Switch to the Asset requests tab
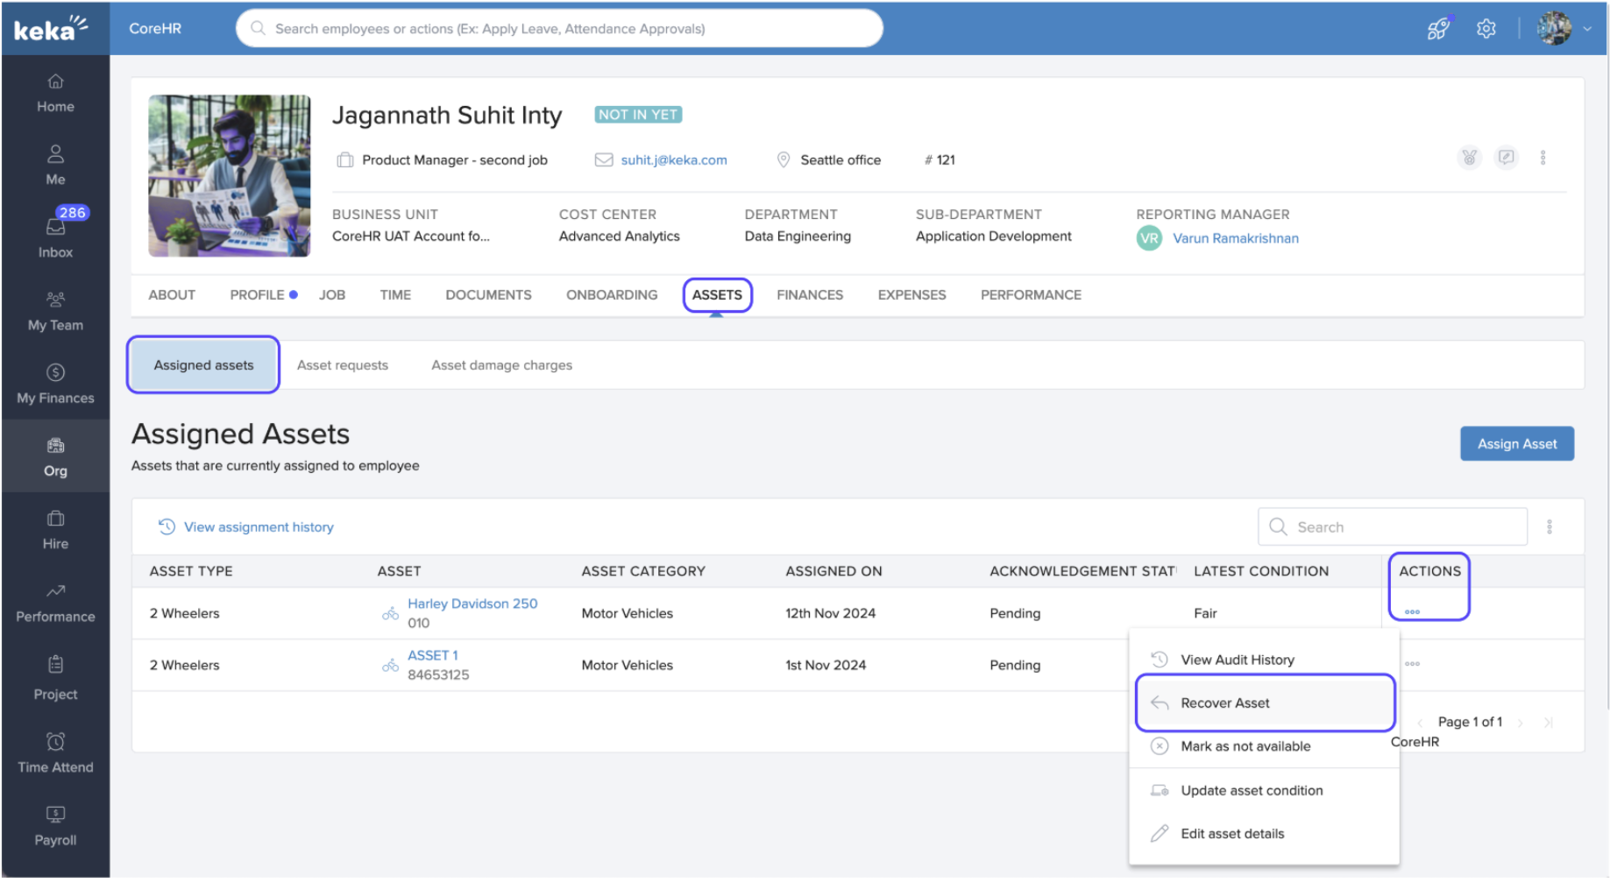Viewport: 1617px width, 883px height. pos(342,365)
